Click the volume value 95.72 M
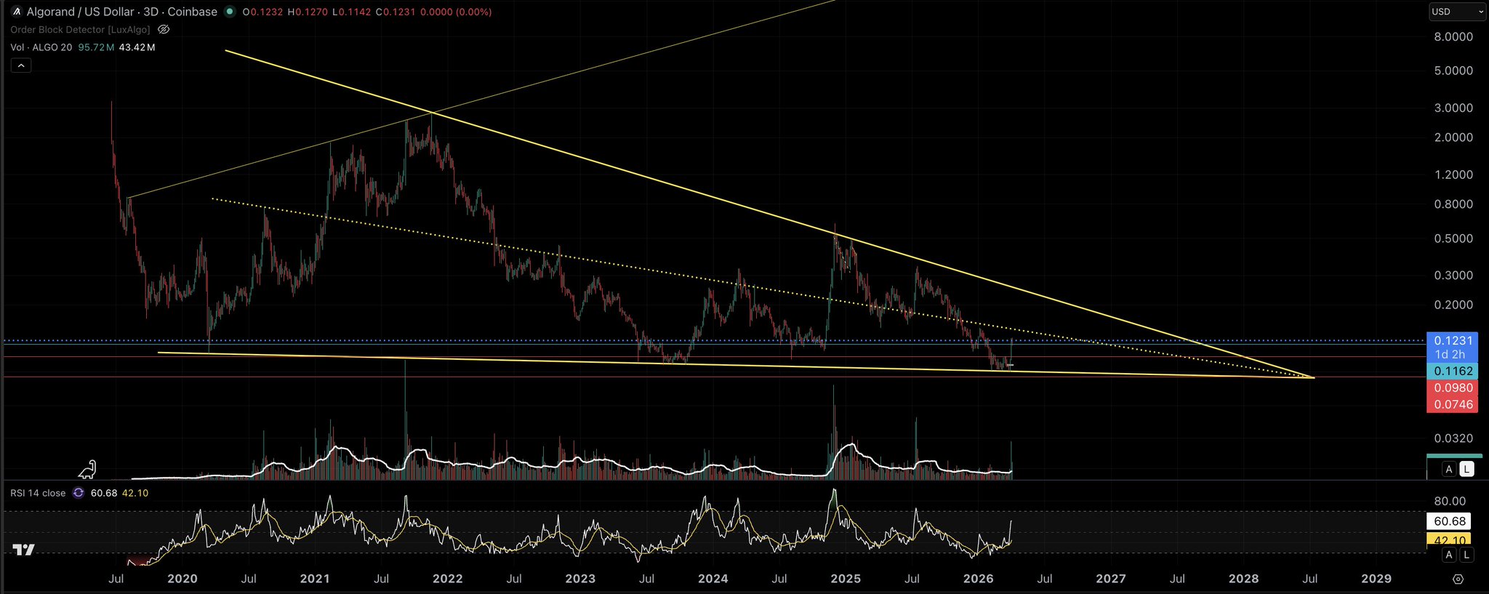1489x594 pixels. [x=96, y=47]
